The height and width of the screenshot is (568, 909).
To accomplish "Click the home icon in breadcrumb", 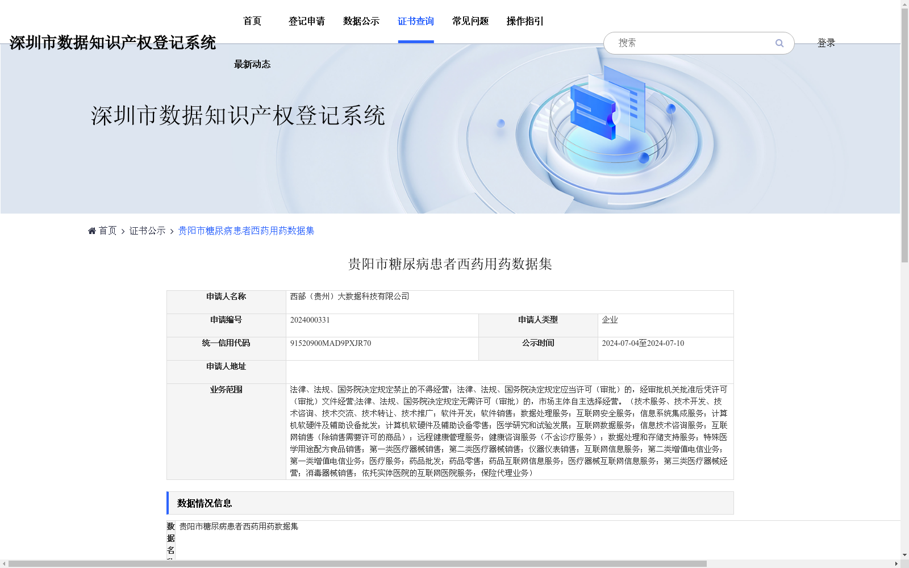I will tap(92, 231).
